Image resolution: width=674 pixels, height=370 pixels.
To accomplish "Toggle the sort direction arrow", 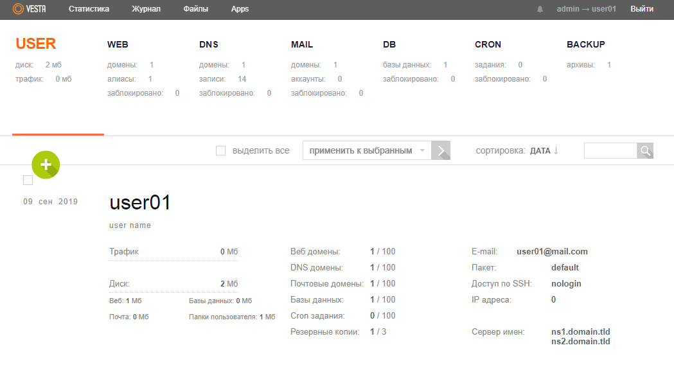I will point(556,151).
